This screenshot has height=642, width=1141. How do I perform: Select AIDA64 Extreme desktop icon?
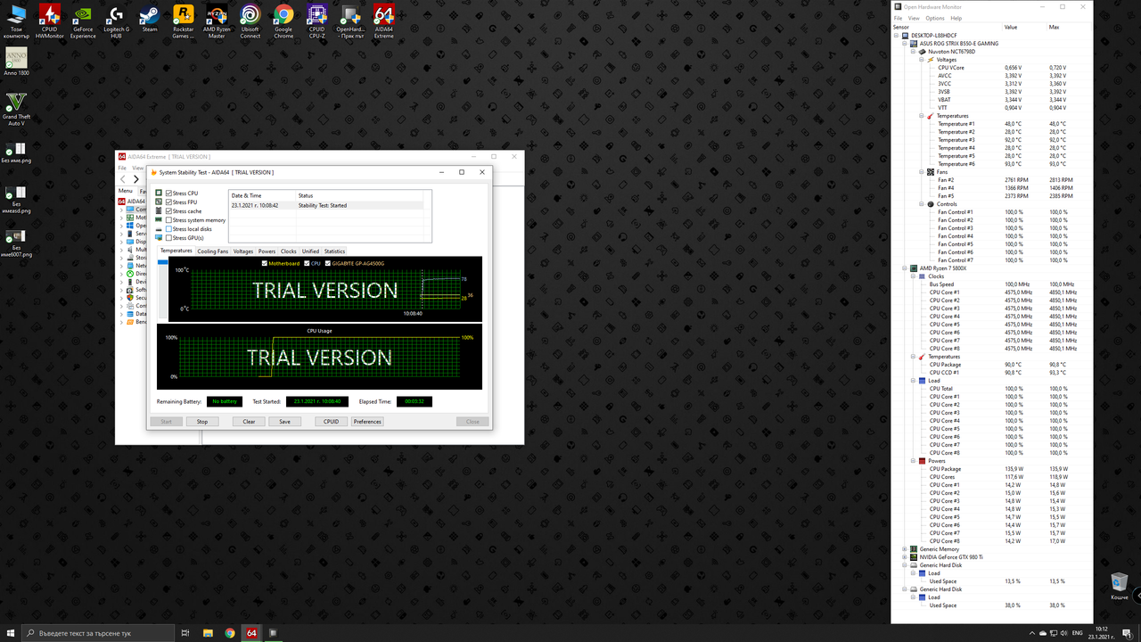point(383,21)
